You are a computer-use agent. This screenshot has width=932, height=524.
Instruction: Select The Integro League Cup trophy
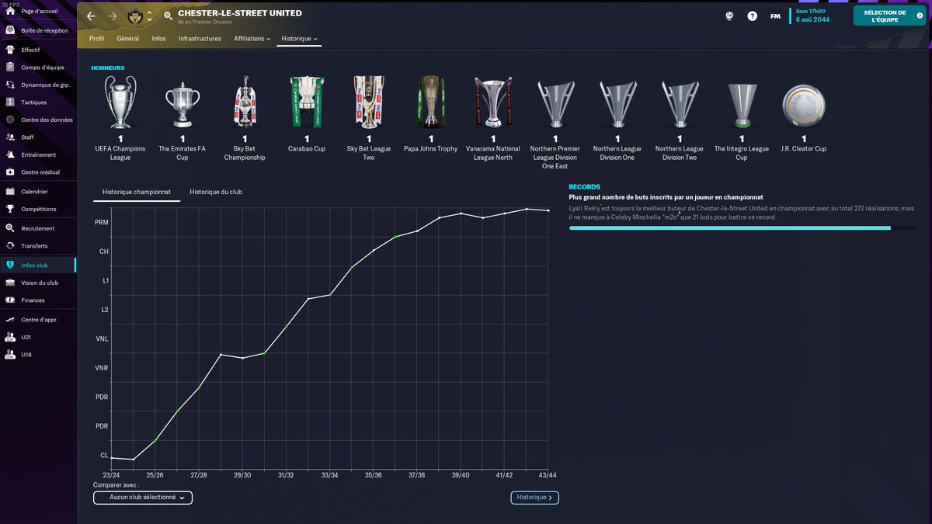click(742, 104)
